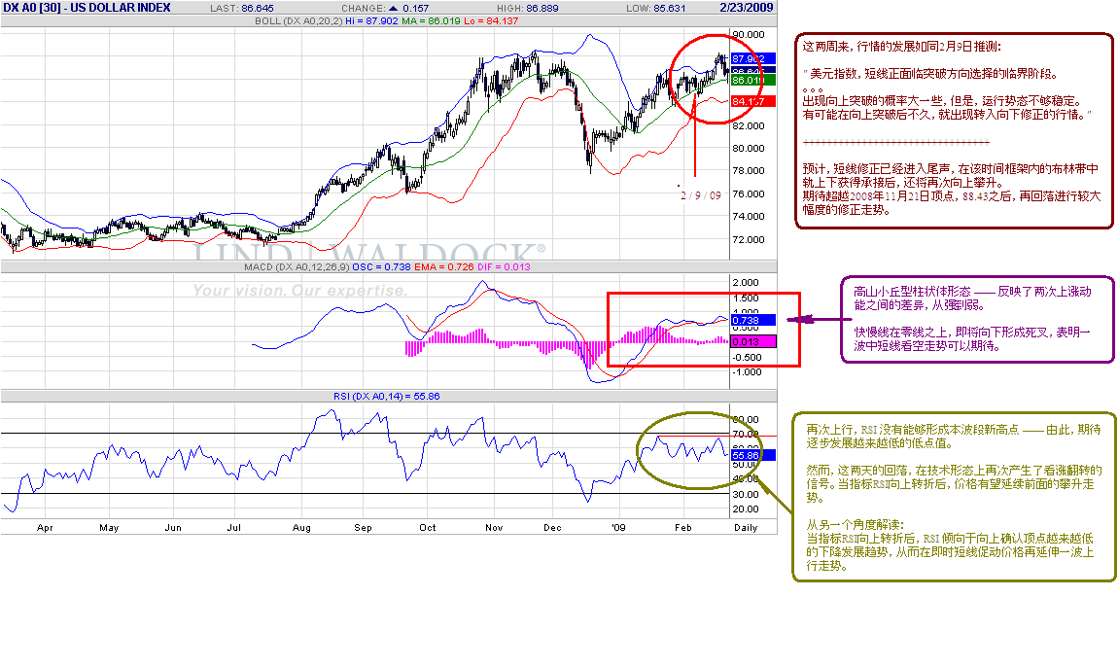The width and height of the screenshot is (1118, 667).
Task: Click the 76.000 price axis label
Action: tap(748, 194)
